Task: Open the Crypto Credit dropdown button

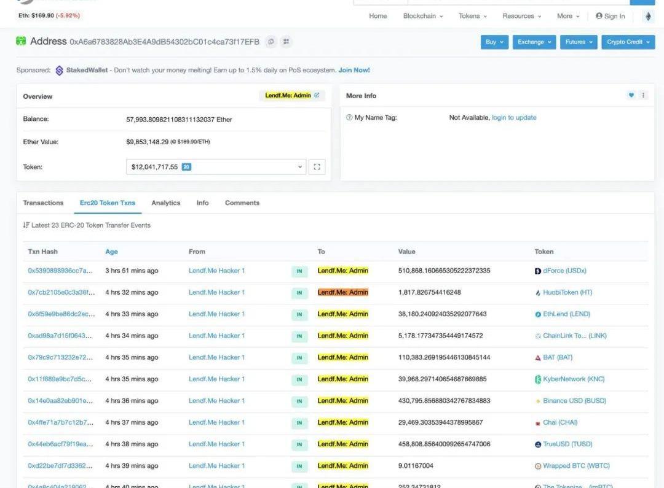Action: [x=628, y=42]
